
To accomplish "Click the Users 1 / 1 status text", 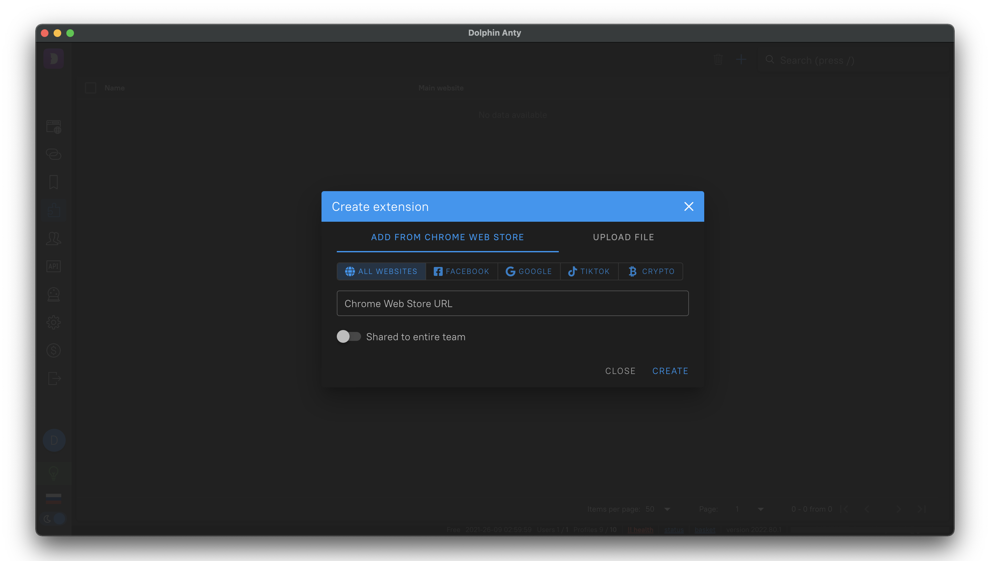I will (x=552, y=530).
